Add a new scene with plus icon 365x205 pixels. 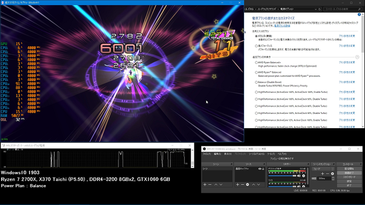pos(205,184)
